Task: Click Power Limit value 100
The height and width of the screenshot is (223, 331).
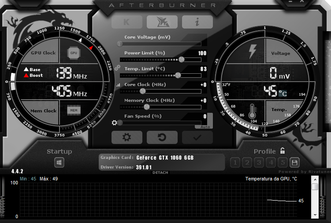Action: pos(202,53)
